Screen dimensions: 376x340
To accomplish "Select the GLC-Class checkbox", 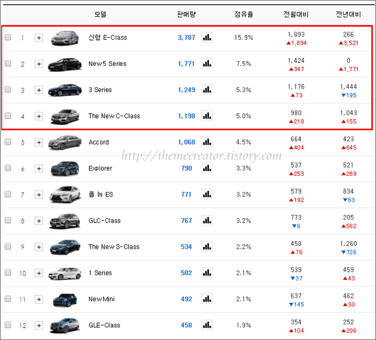I will (x=8, y=220).
